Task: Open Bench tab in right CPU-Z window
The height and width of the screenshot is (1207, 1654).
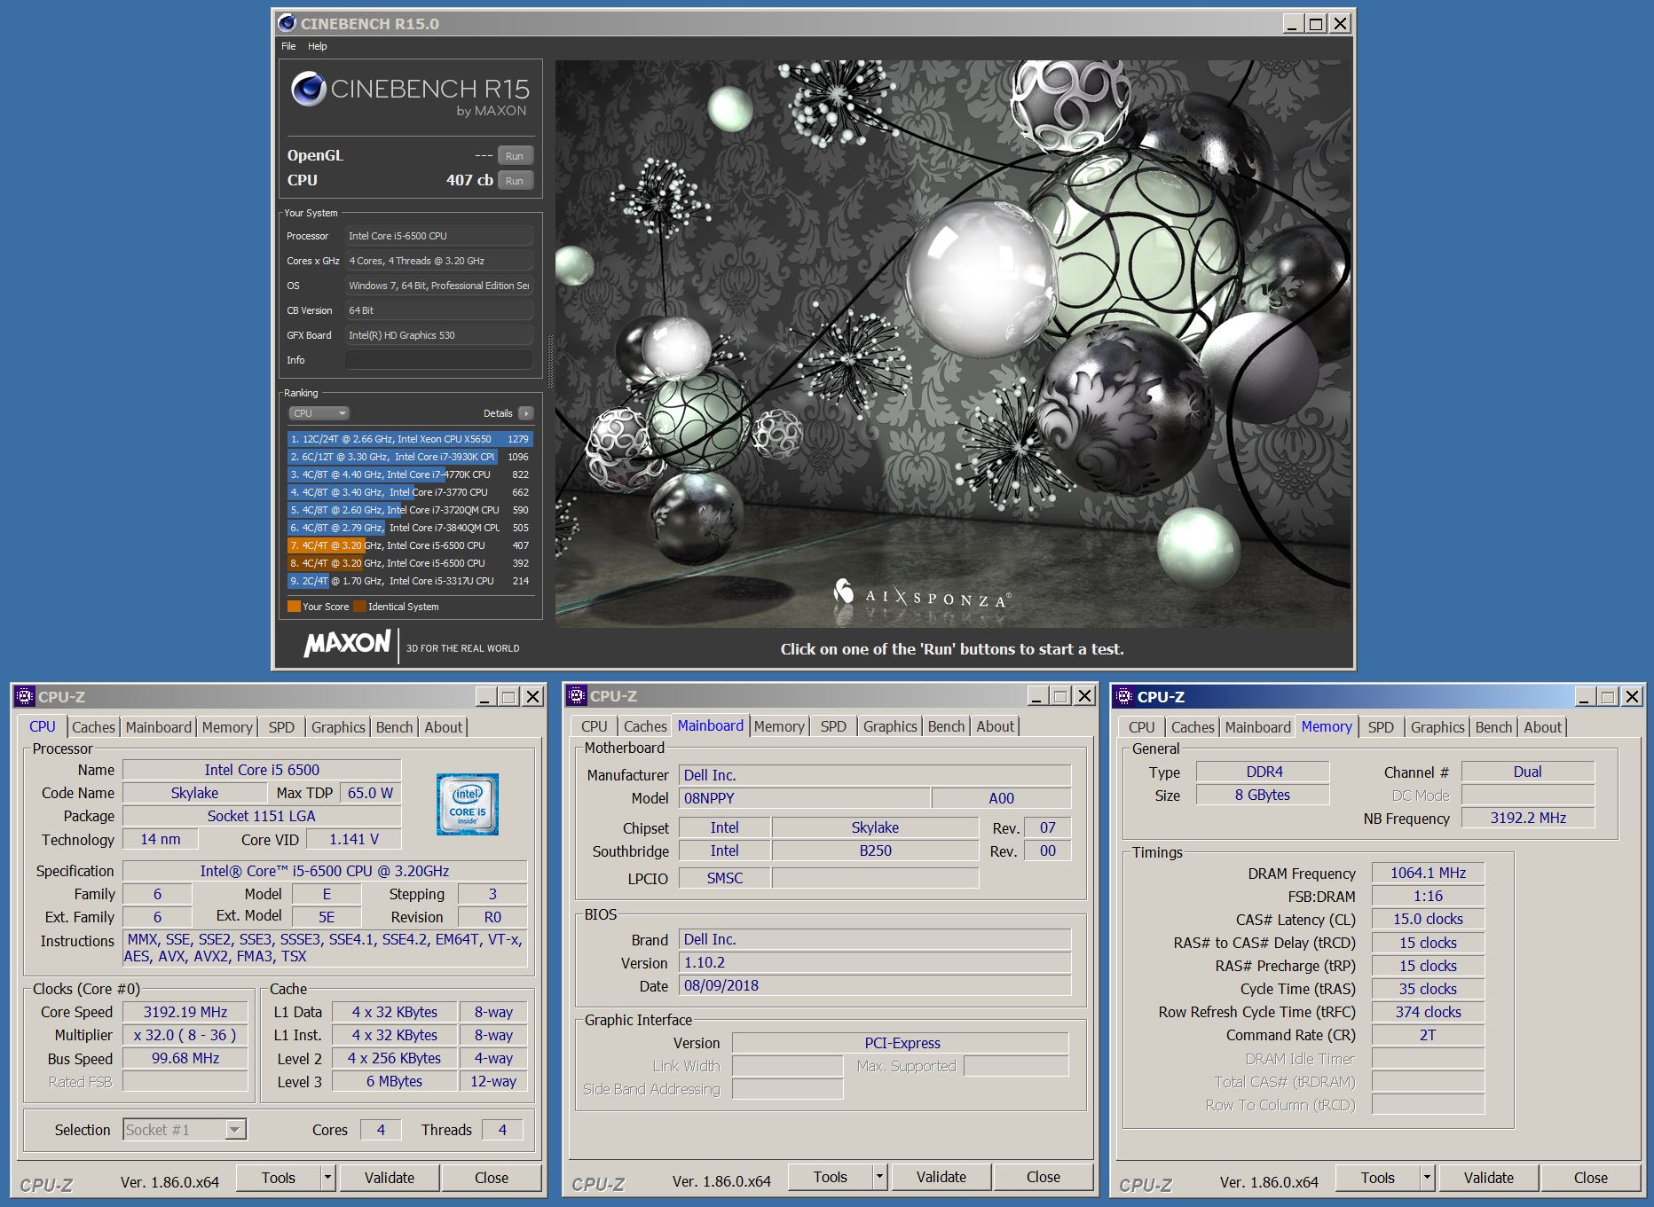Action: coord(1493,727)
